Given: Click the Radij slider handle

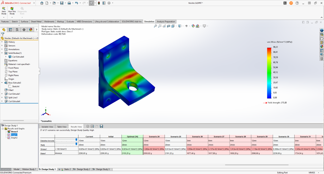Looking at the screenshot, I should click(x=76, y=144).
